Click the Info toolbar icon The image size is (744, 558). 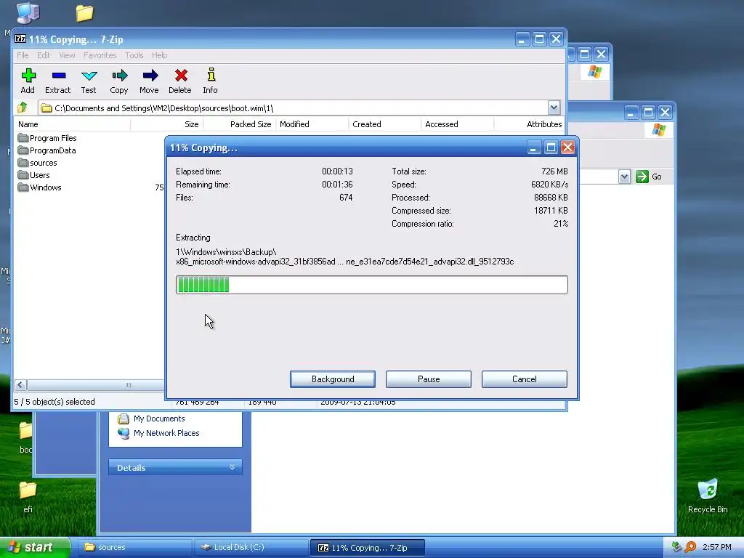(211, 81)
